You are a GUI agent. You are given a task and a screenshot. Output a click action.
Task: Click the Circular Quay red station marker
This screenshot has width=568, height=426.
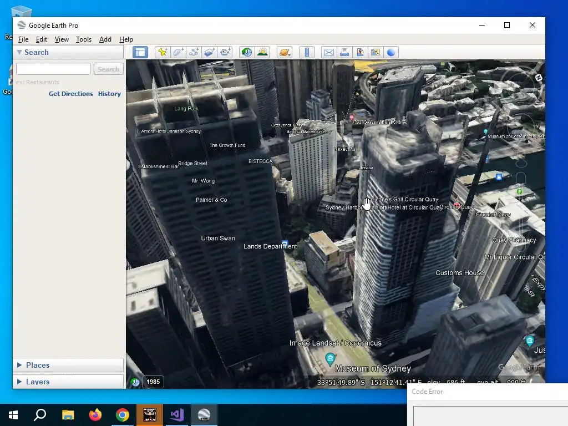pos(457,206)
